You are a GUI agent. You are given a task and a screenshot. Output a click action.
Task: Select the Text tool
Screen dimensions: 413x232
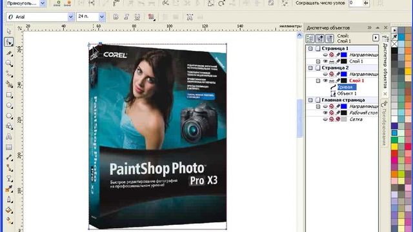tap(9, 137)
